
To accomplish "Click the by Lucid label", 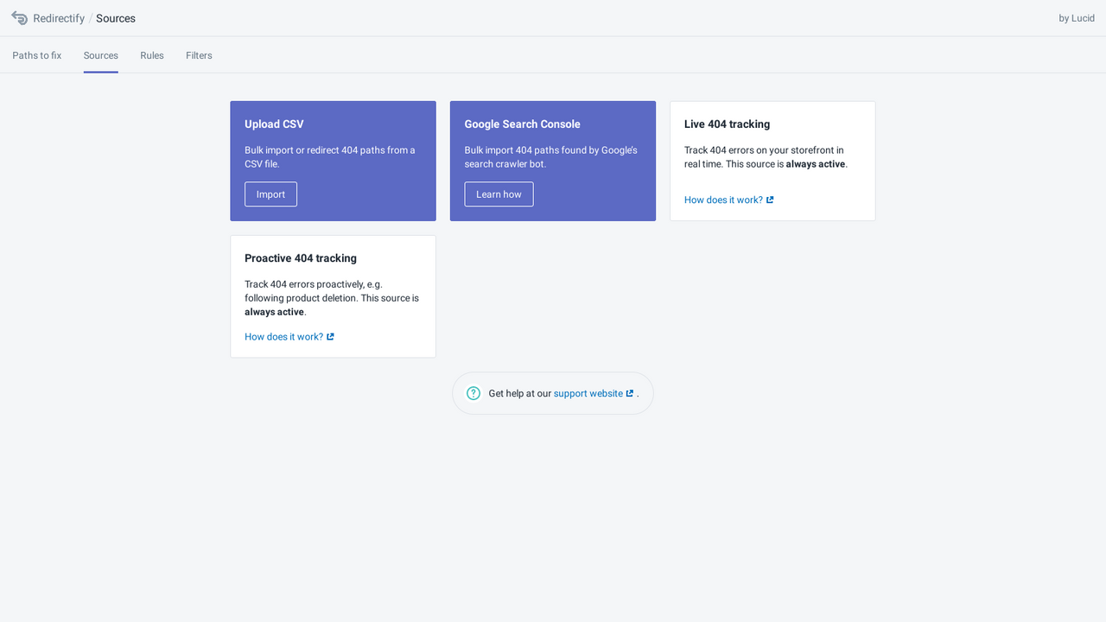I will coord(1076,17).
